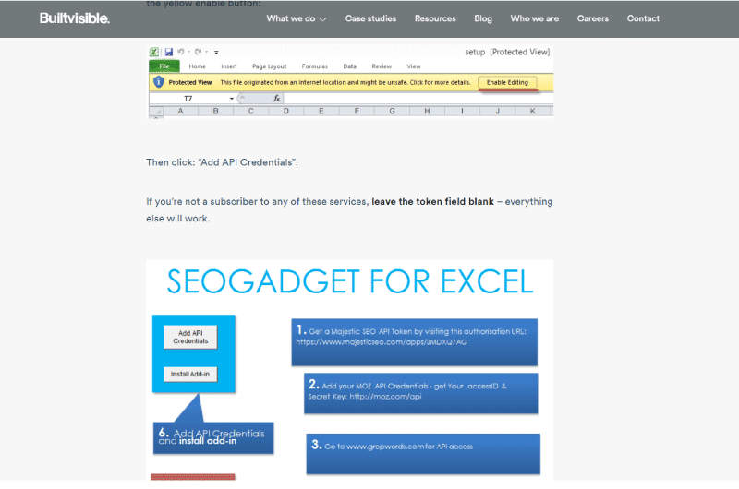Select the Review ribbon tab

coord(382,66)
